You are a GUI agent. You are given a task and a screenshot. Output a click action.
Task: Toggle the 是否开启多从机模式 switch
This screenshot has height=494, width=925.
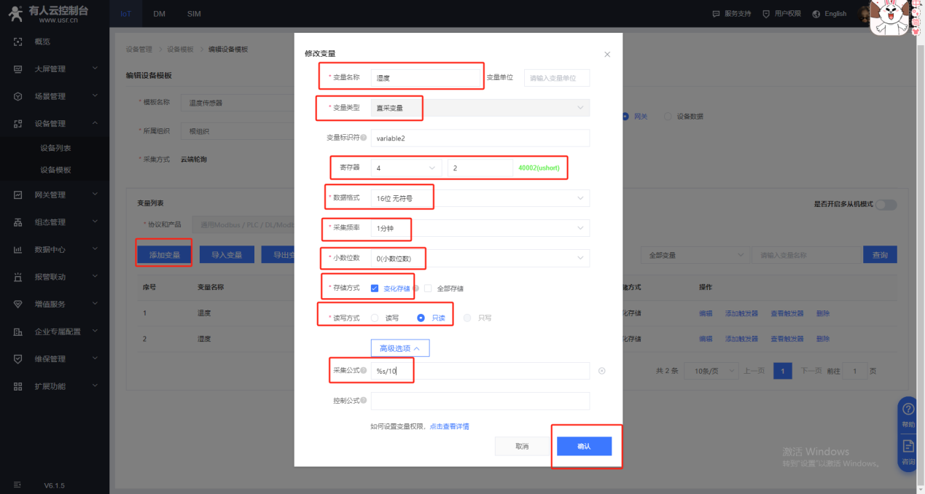point(886,205)
